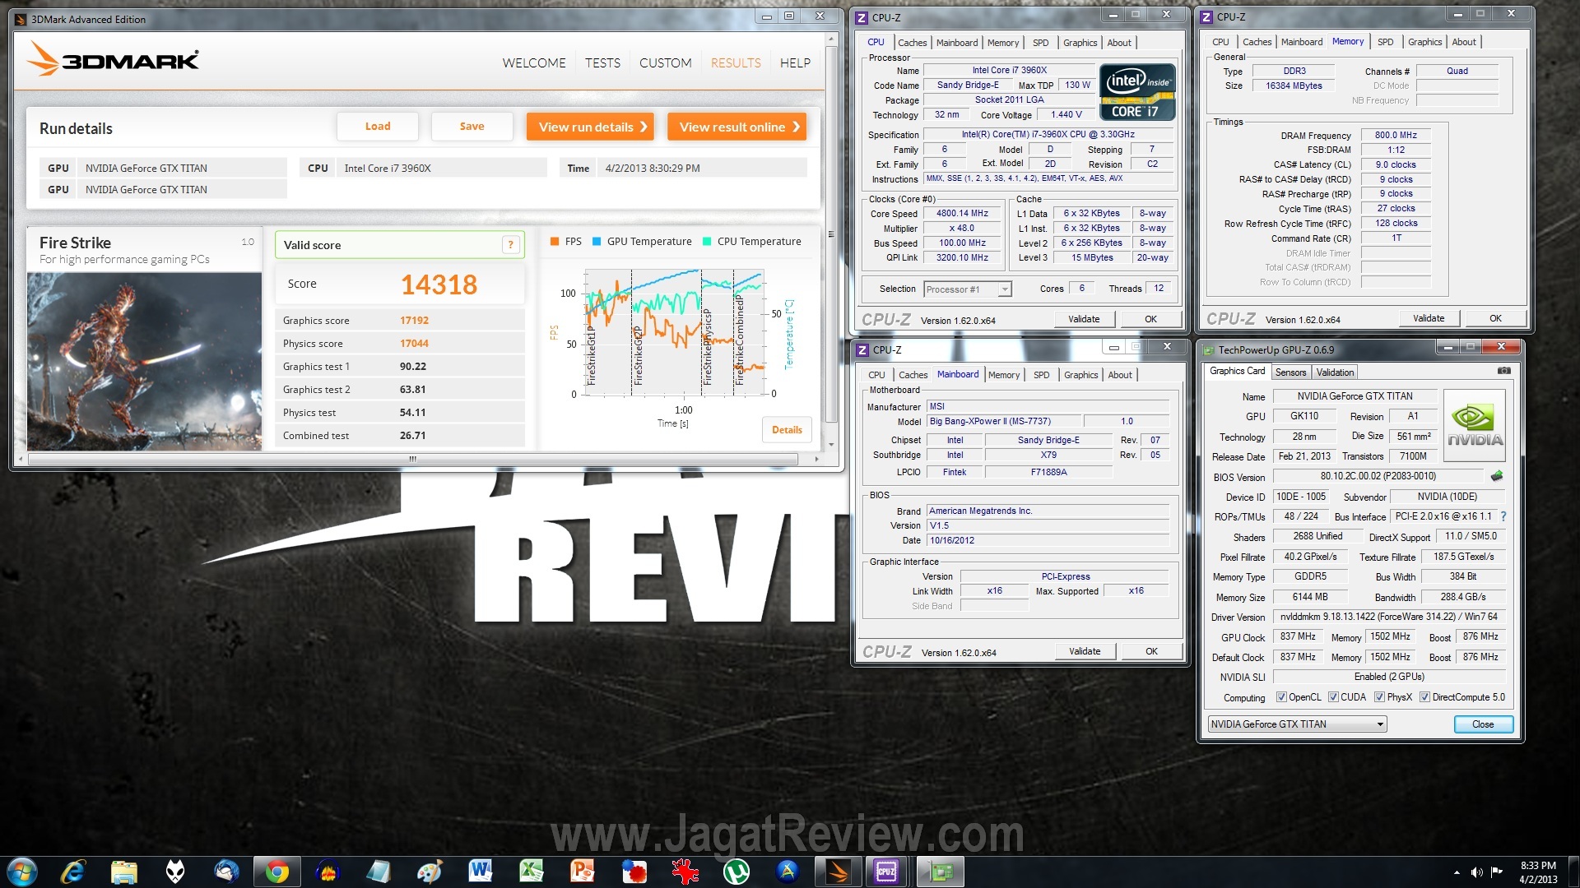Click the Details button below the graph
The image size is (1580, 888).
(787, 430)
